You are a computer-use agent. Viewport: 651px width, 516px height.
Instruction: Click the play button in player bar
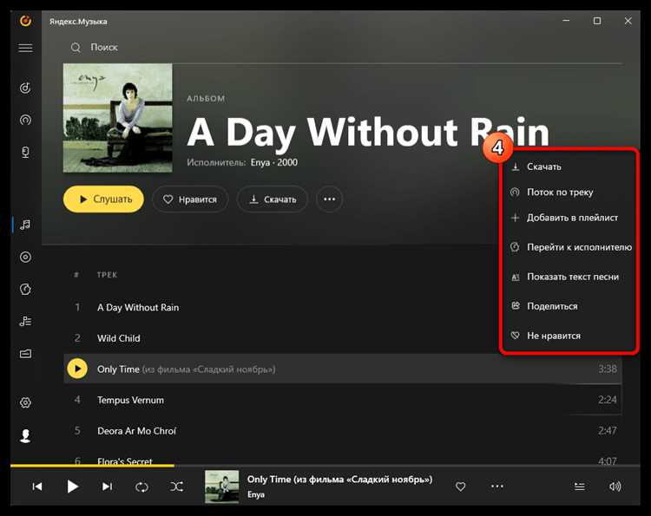pos(73,487)
